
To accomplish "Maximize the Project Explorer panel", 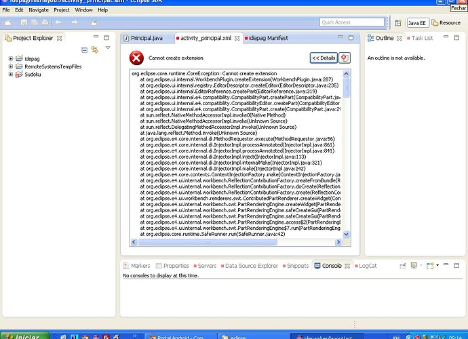I will 106,37.
